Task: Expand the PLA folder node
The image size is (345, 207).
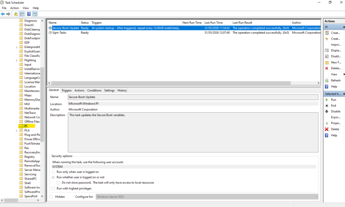Action: click(17, 131)
